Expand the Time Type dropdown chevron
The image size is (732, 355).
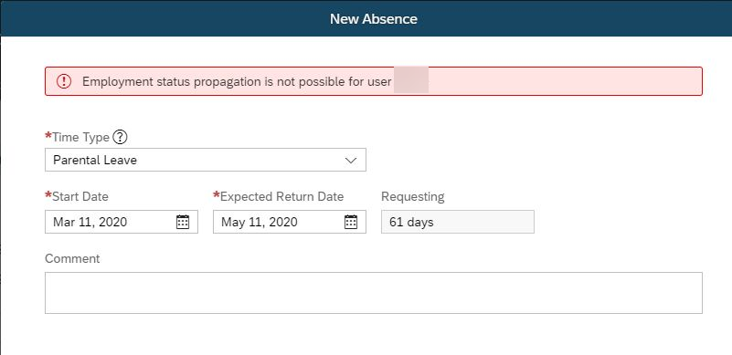click(x=351, y=160)
